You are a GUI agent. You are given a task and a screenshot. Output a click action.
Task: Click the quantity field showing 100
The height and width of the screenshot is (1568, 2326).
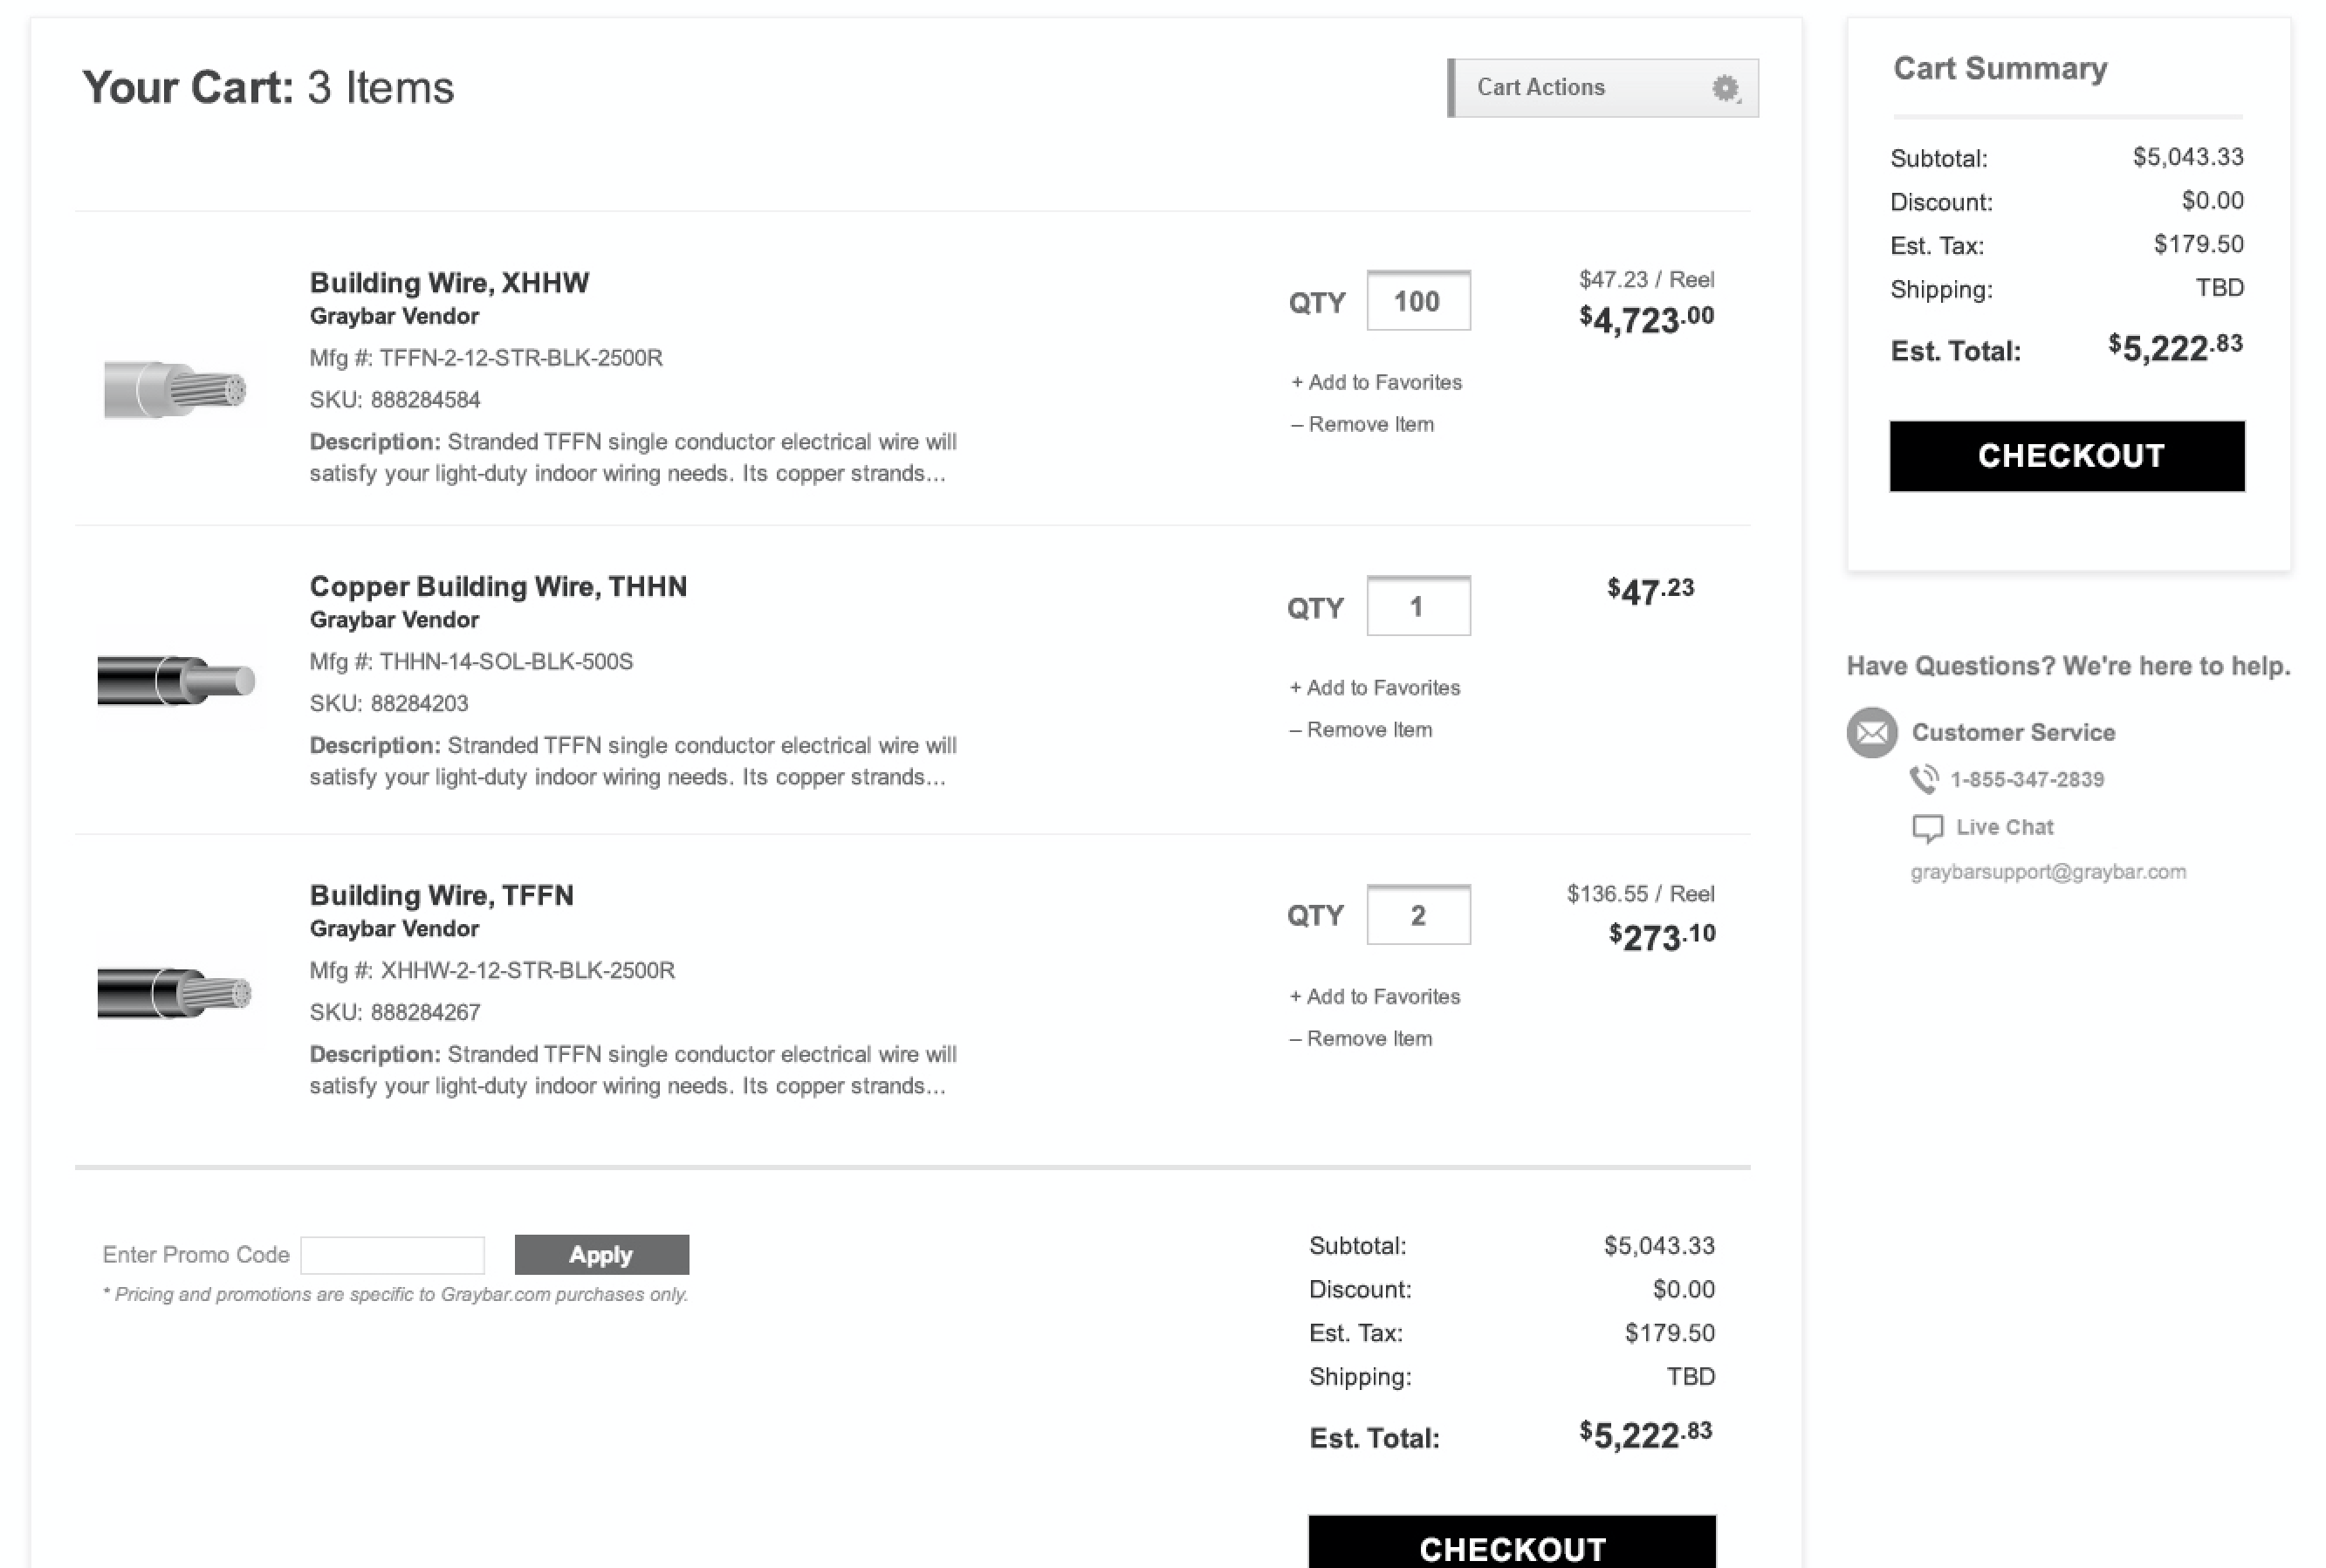click(x=1418, y=302)
